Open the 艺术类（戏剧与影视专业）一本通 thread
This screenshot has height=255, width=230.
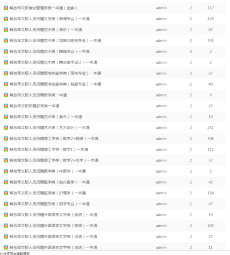click(x=55, y=41)
